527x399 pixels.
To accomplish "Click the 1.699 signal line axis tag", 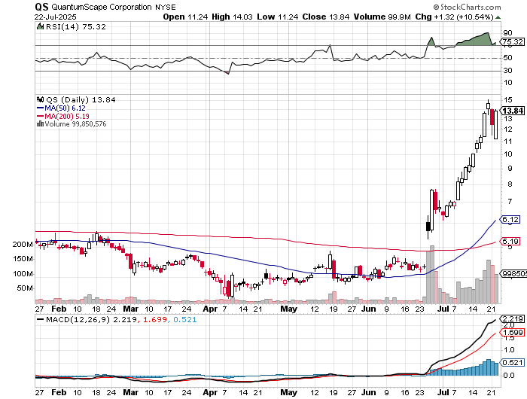I will coord(512,333).
